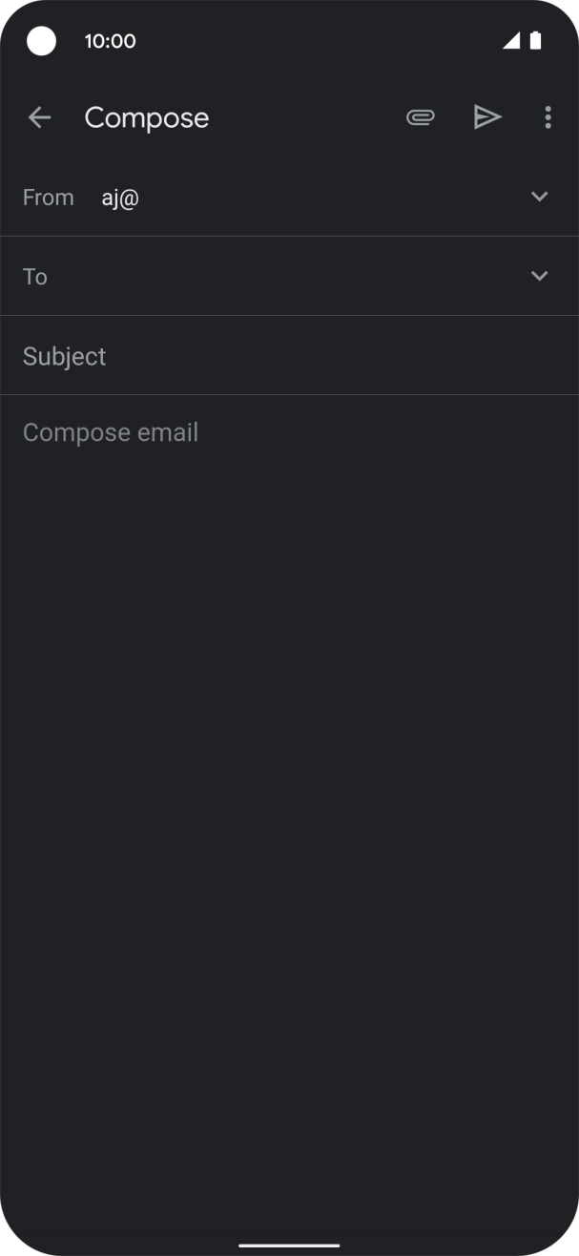
Task: Click the Subject field
Action: (289, 356)
